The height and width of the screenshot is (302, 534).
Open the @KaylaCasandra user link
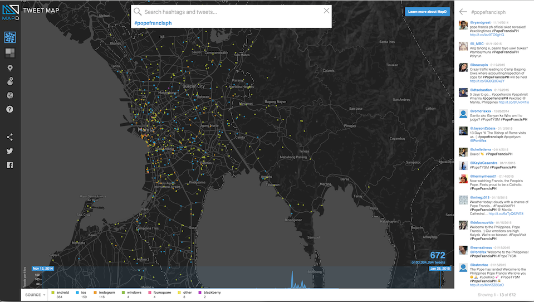pos(483,163)
